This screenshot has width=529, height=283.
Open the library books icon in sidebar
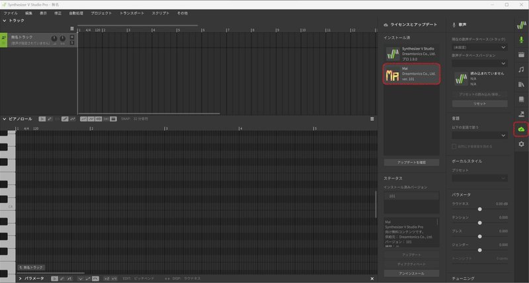click(521, 85)
